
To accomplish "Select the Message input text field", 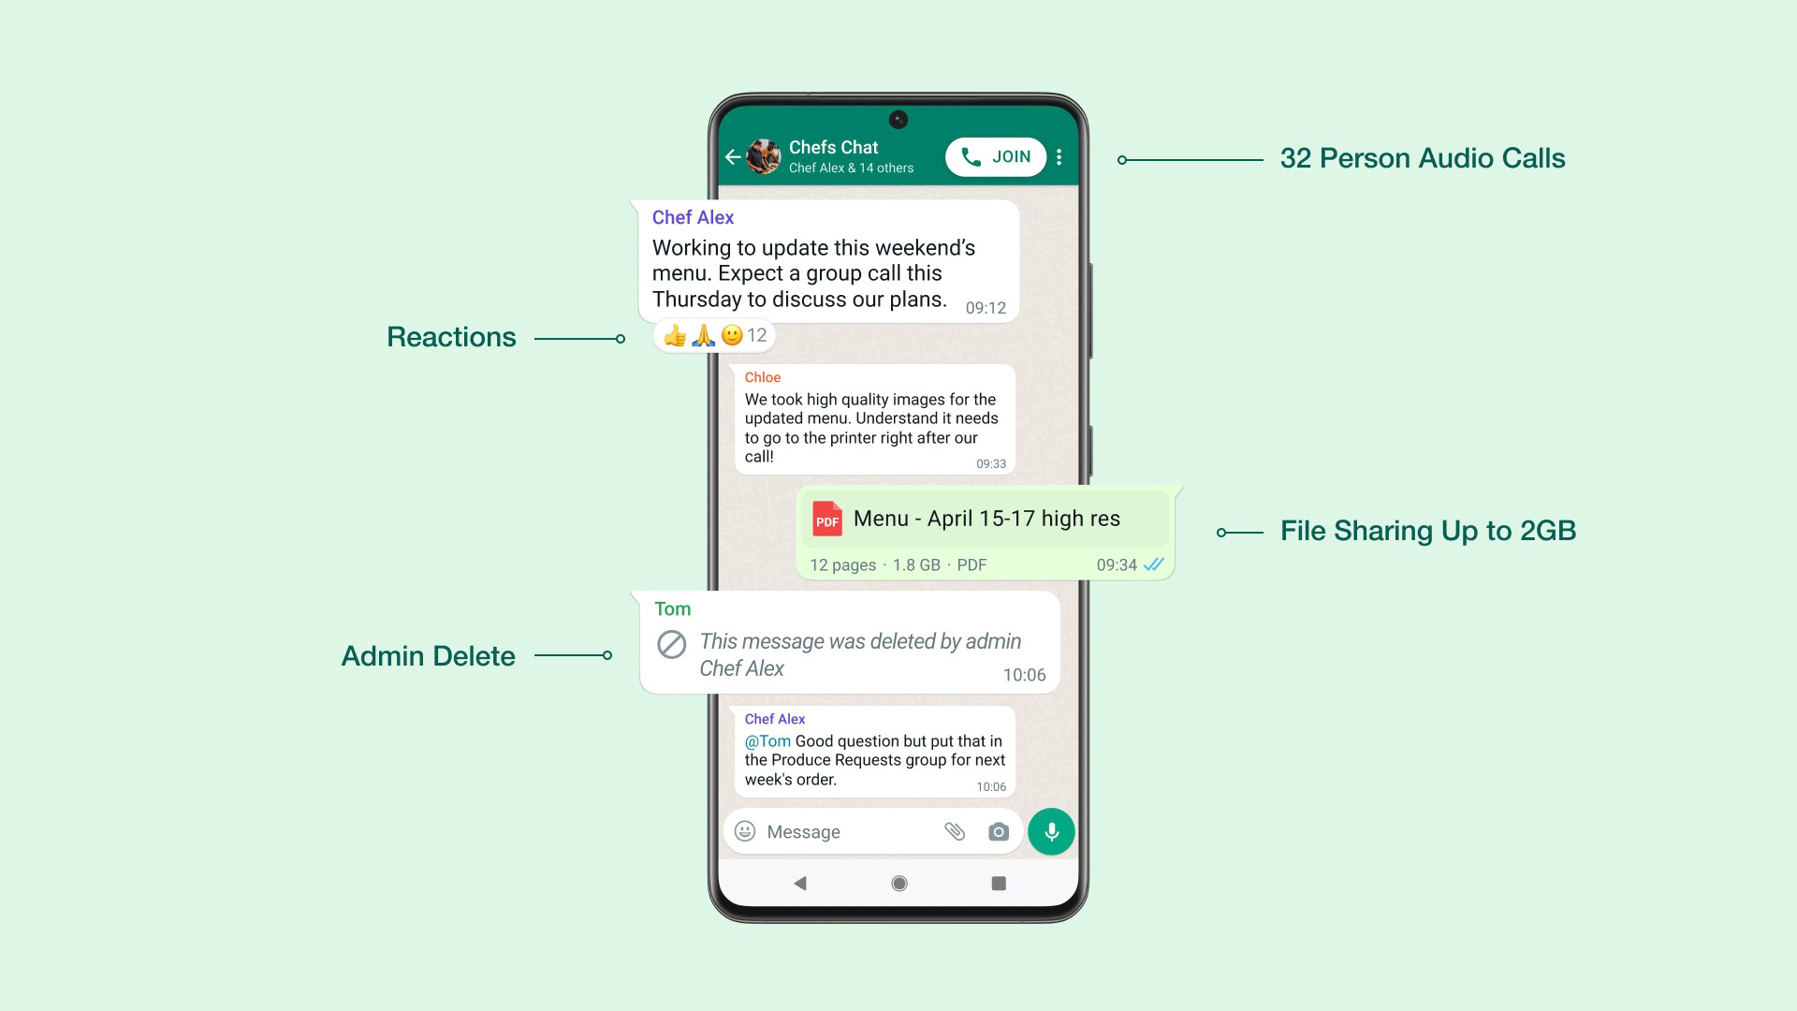I will coord(855,830).
